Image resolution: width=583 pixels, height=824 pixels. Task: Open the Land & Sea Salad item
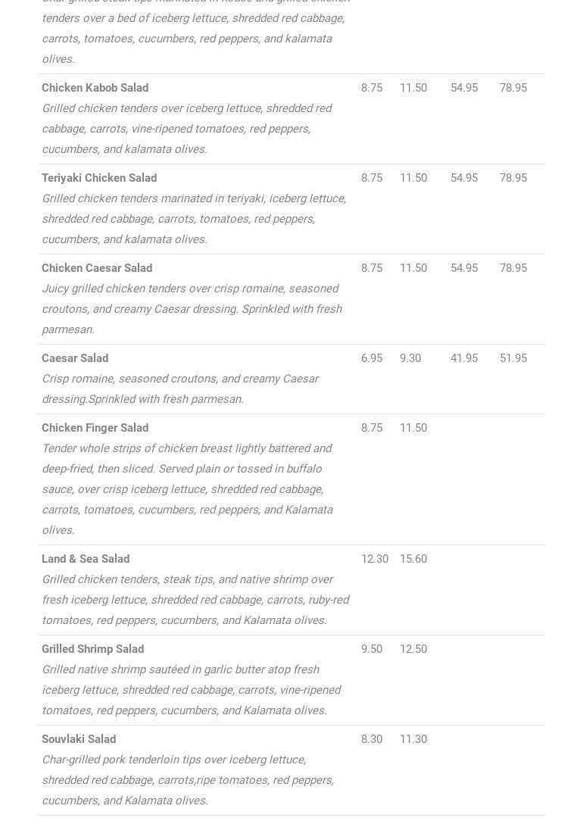tap(86, 559)
